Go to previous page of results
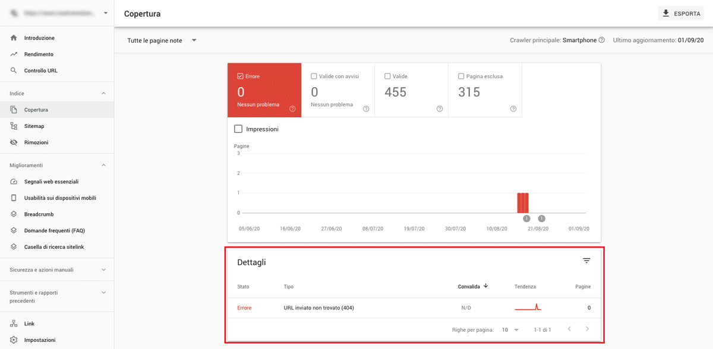 click(x=569, y=329)
